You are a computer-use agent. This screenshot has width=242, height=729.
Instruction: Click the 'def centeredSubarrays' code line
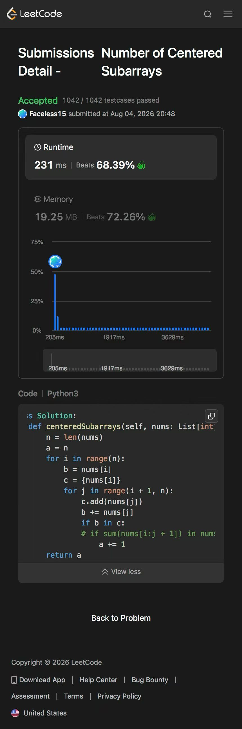(122, 427)
